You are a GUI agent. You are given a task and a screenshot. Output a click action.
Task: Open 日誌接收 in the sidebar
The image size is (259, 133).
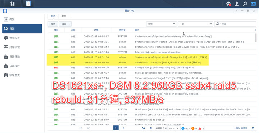[22, 66]
